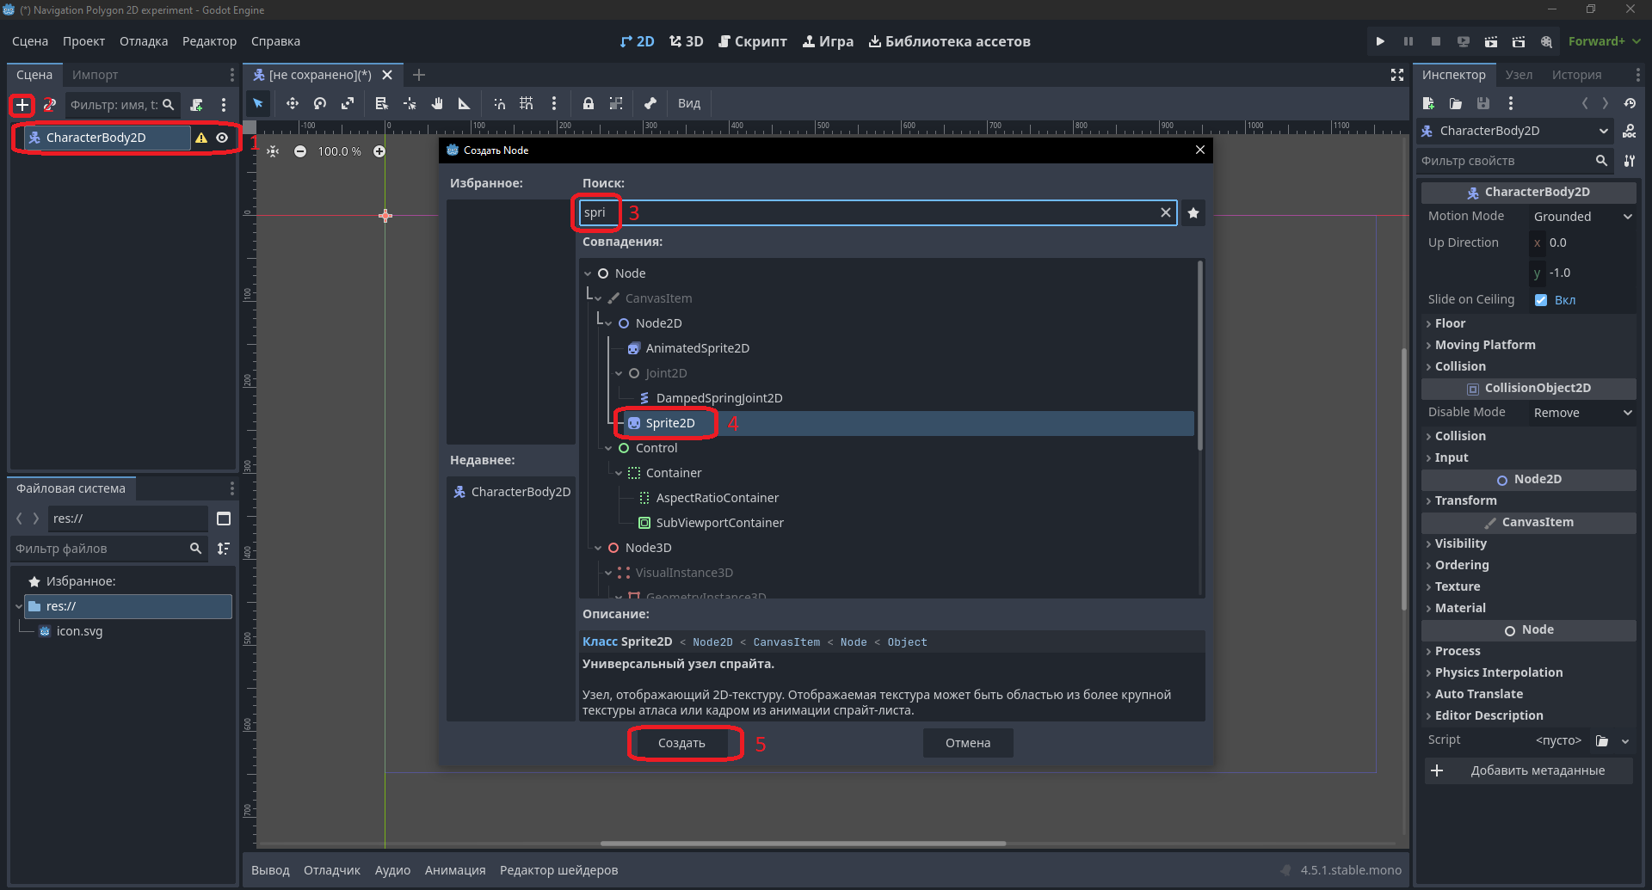
Task: Switch to the Узел tab
Action: (1519, 75)
